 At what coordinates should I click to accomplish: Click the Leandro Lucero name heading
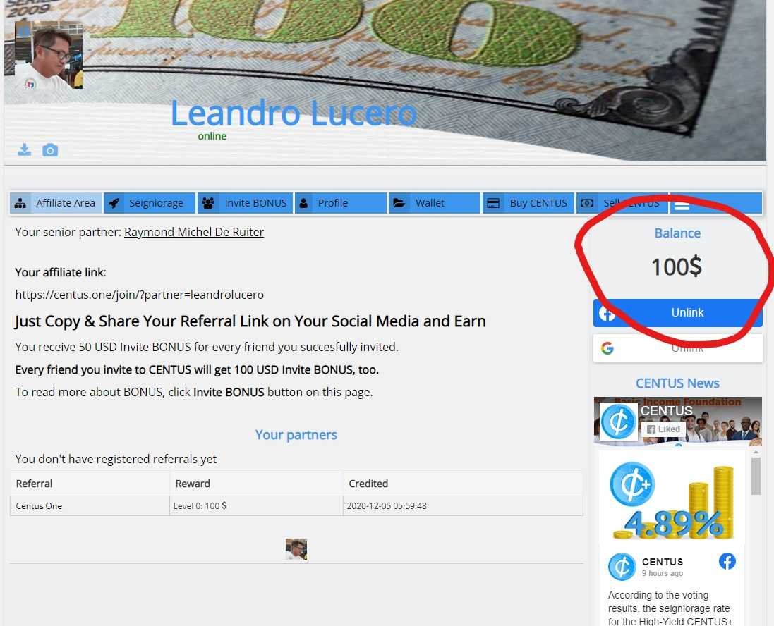click(294, 113)
